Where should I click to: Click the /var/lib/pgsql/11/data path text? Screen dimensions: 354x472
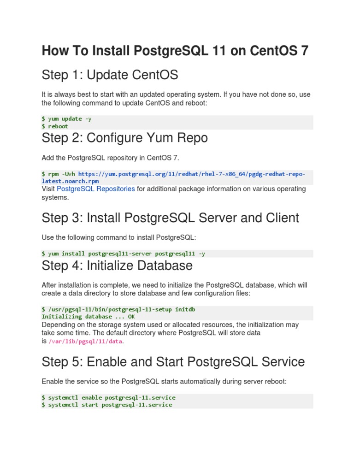point(86,342)
